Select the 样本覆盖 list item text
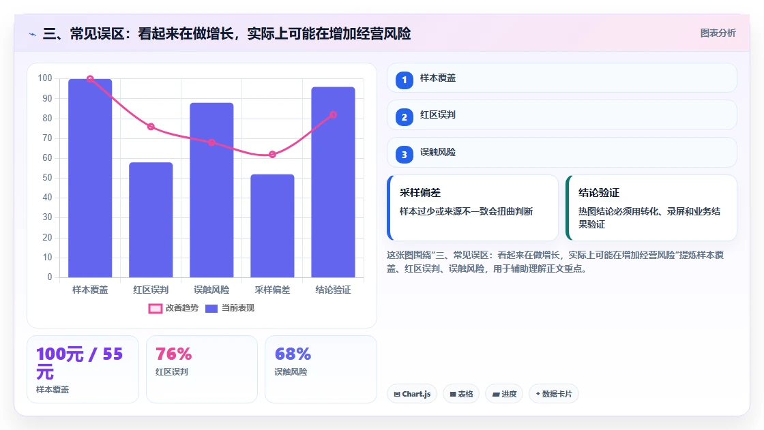The image size is (764, 430). click(x=438, y=78)
